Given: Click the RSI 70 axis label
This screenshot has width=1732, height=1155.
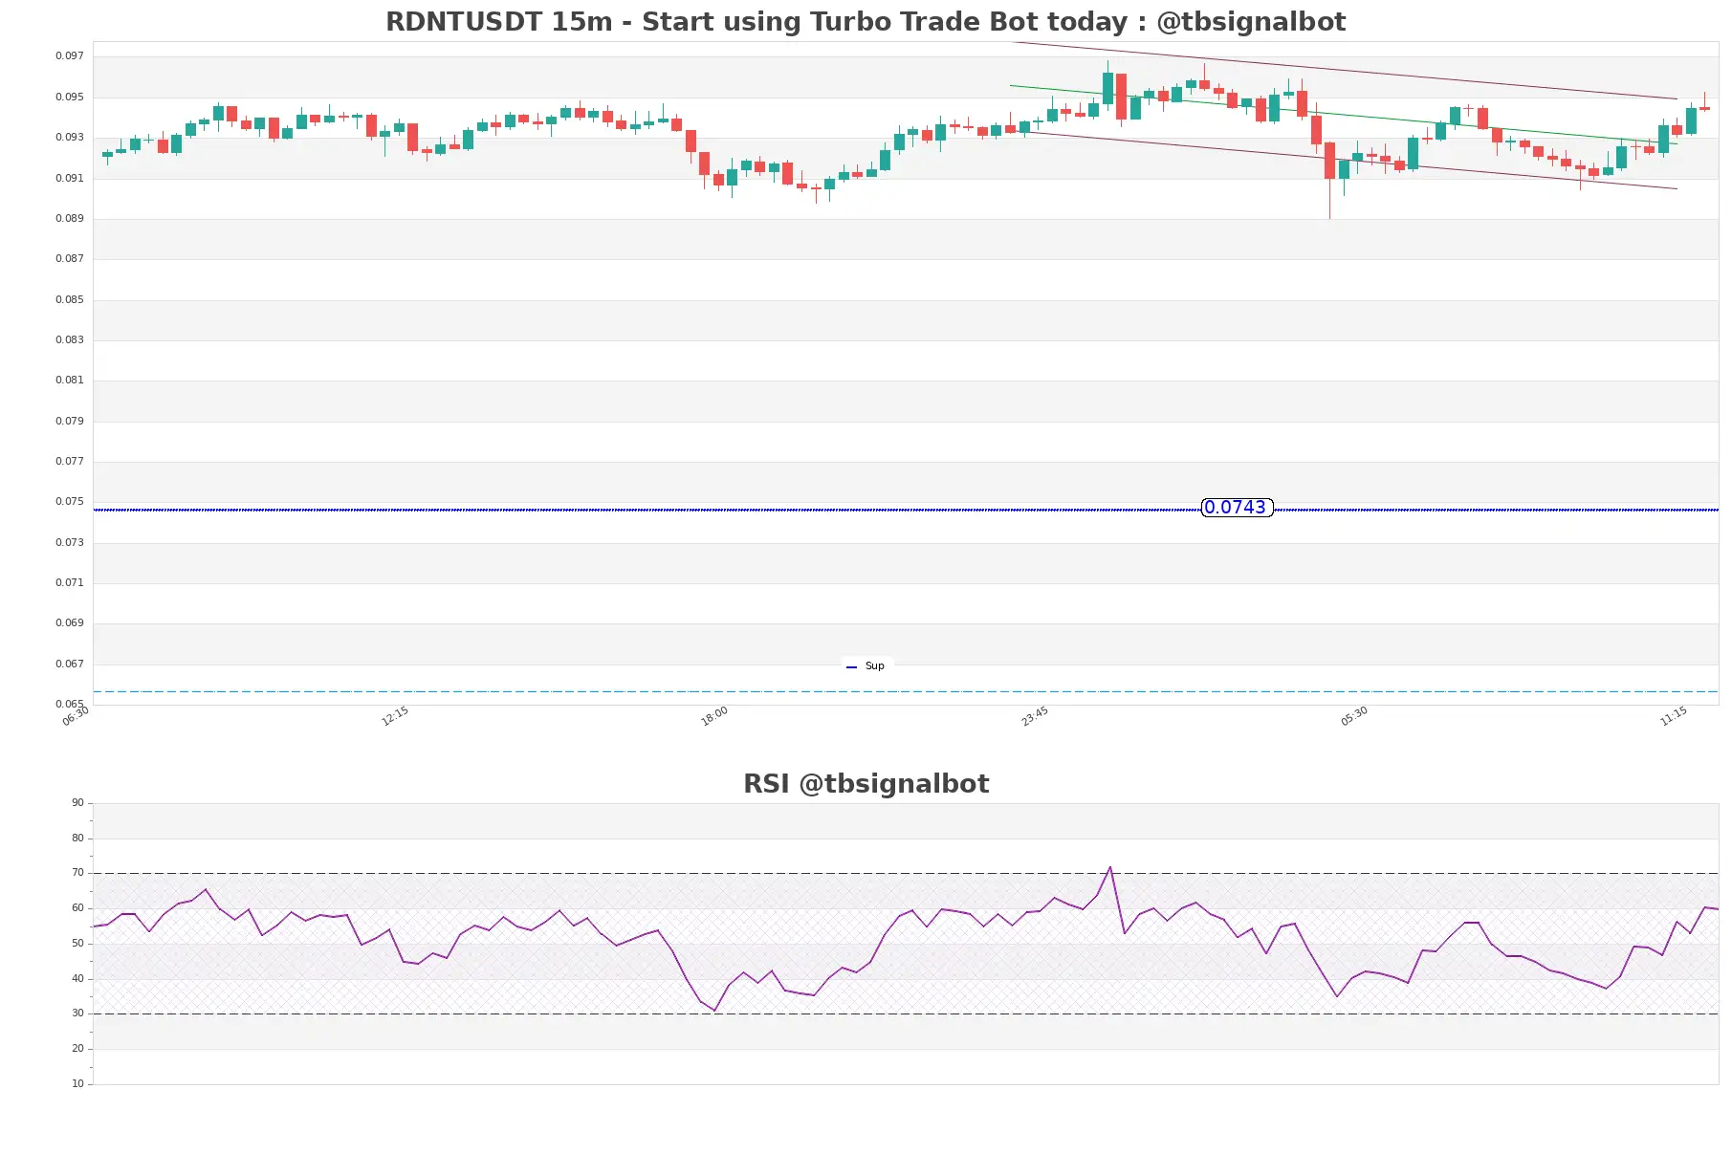Looking at the screenshot, I should tap(77, 872).
